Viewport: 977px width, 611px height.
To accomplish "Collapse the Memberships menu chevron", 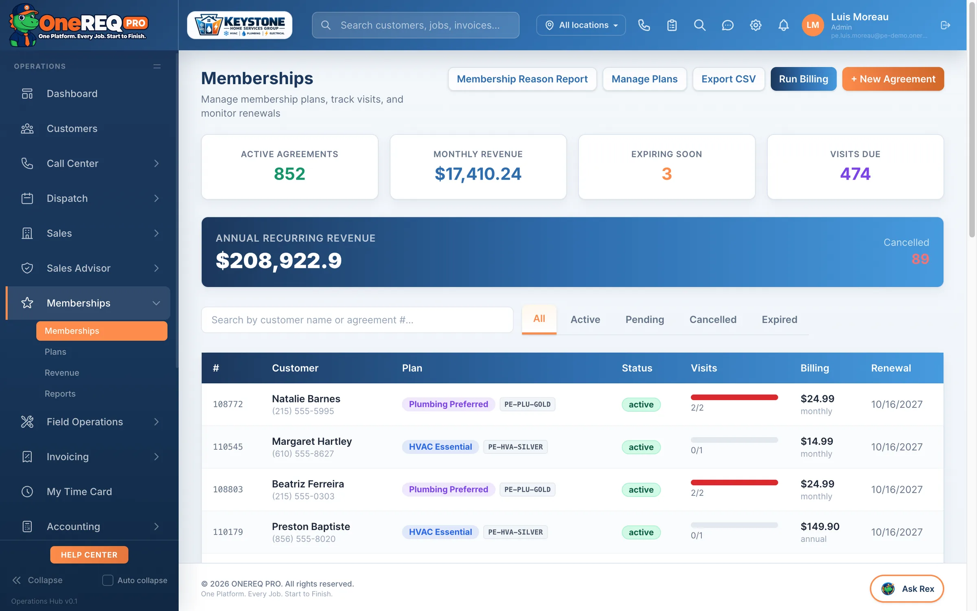I will click(x=156, y=303).
